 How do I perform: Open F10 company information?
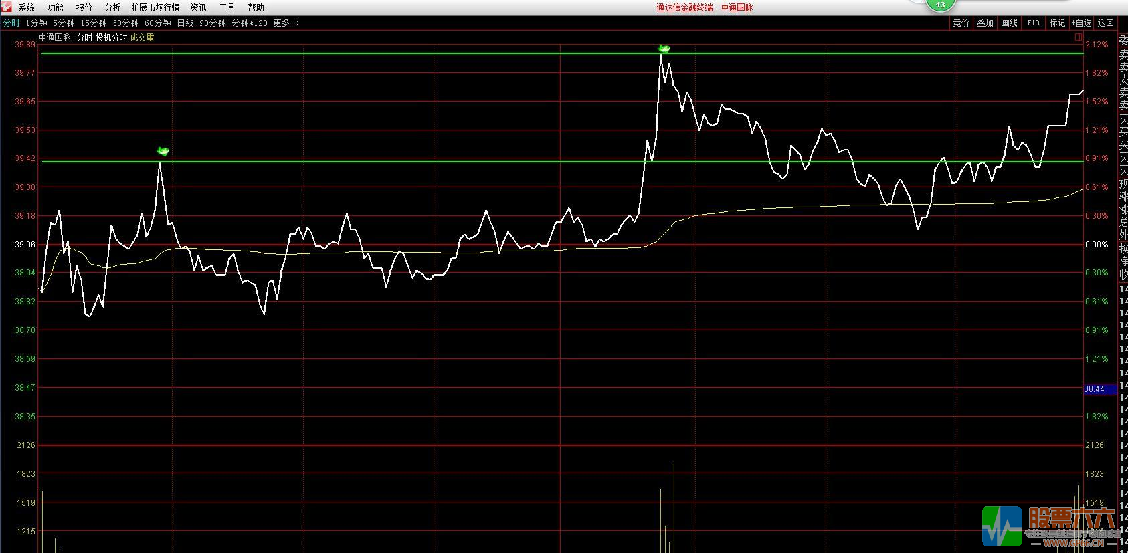click(1033, 23)
